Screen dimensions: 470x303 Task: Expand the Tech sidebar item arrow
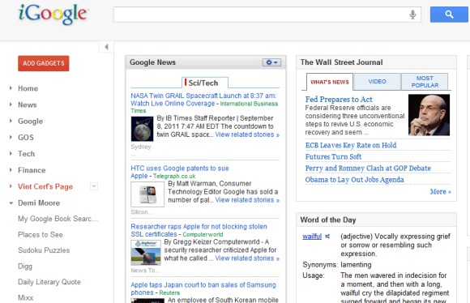(11, 153)
